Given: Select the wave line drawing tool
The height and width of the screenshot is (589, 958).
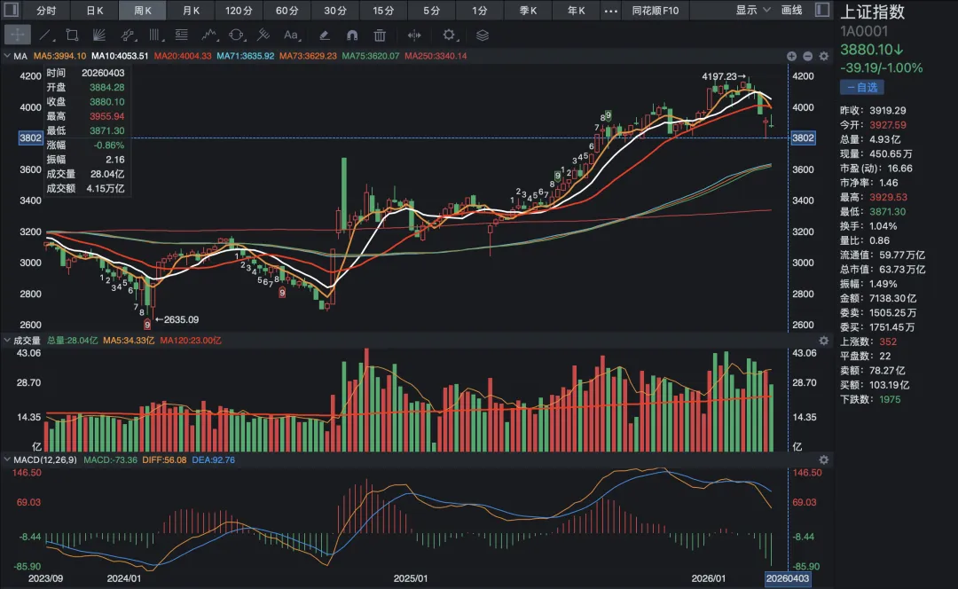Looking at the screenshot, I should point(209,35).
